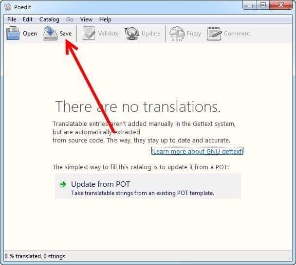This screenshot has height=265, width=296.
Task: Minimize the Poedit window
Action: (250, 5)
